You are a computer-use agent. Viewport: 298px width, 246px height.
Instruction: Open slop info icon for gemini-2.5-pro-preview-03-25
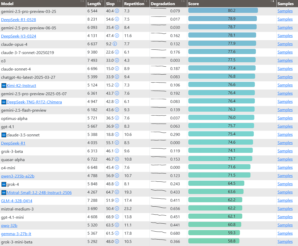[117, 11]
